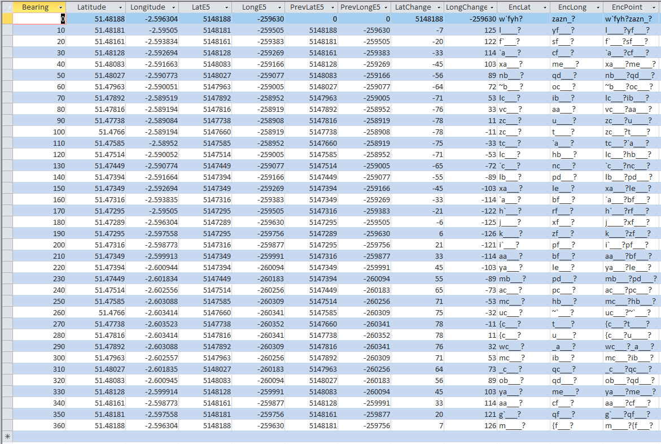Click LatChange cell 5148188 in first row
The width and height of the screenshot is (661, 444).
tap(418, 19)
